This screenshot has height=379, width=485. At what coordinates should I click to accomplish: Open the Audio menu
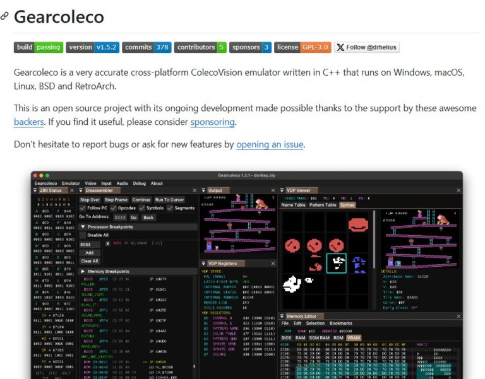(x=122, y=183)
